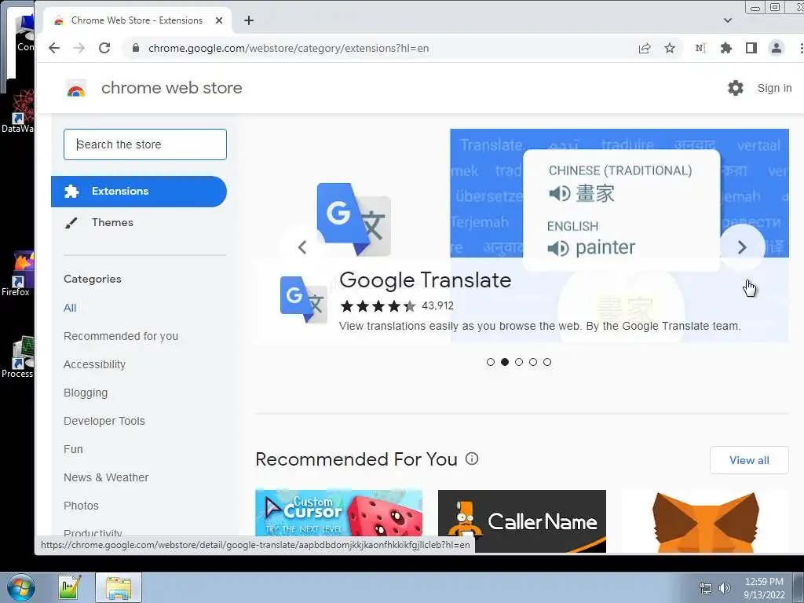The height and width of the screenshot is (603, 804).
Task: Click the browser forward arrow
Action: [x=79, y=48]
